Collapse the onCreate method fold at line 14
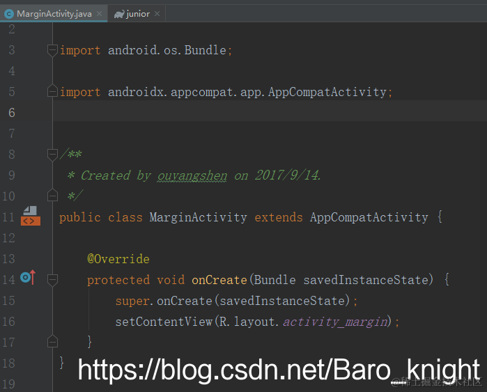Screen dimensions: 487x392 pos(52,280)
